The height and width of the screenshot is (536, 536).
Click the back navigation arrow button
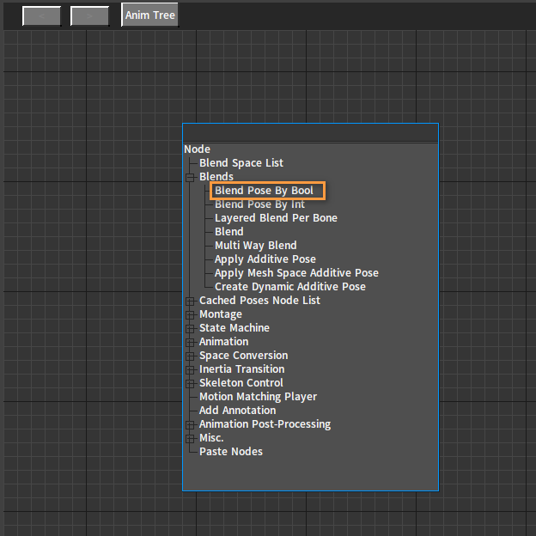coord(42,15)
